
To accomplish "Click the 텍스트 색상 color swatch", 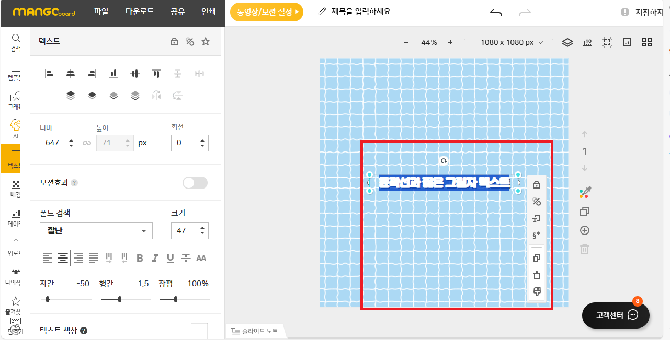I will click(x=199, y=331).
